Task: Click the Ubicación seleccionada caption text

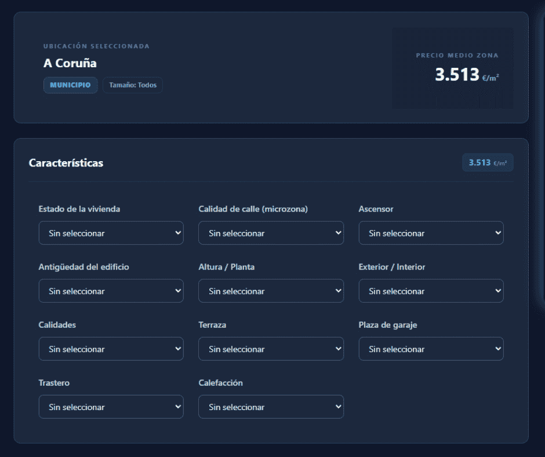Action: point(96,46)
